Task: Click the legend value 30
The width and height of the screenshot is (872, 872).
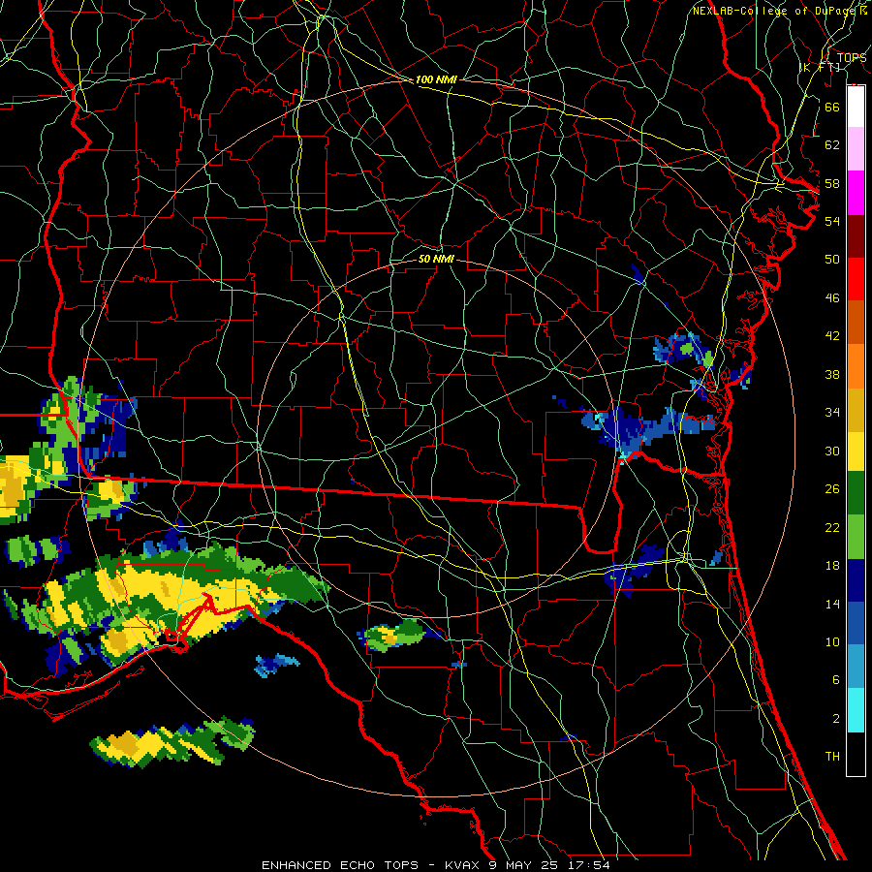Action: pos(832,451)
